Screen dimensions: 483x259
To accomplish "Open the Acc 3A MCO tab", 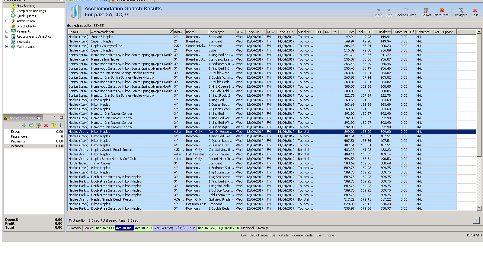I will (105, 228).
